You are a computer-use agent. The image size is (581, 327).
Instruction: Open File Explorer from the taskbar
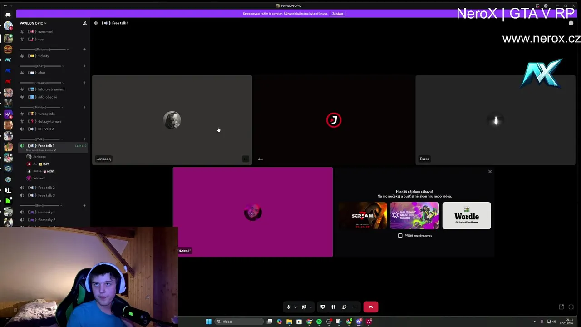click(x=289, y=322)
